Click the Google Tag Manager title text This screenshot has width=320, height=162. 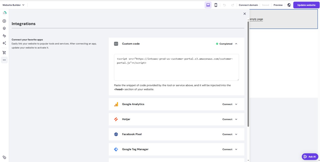(135, 149)
